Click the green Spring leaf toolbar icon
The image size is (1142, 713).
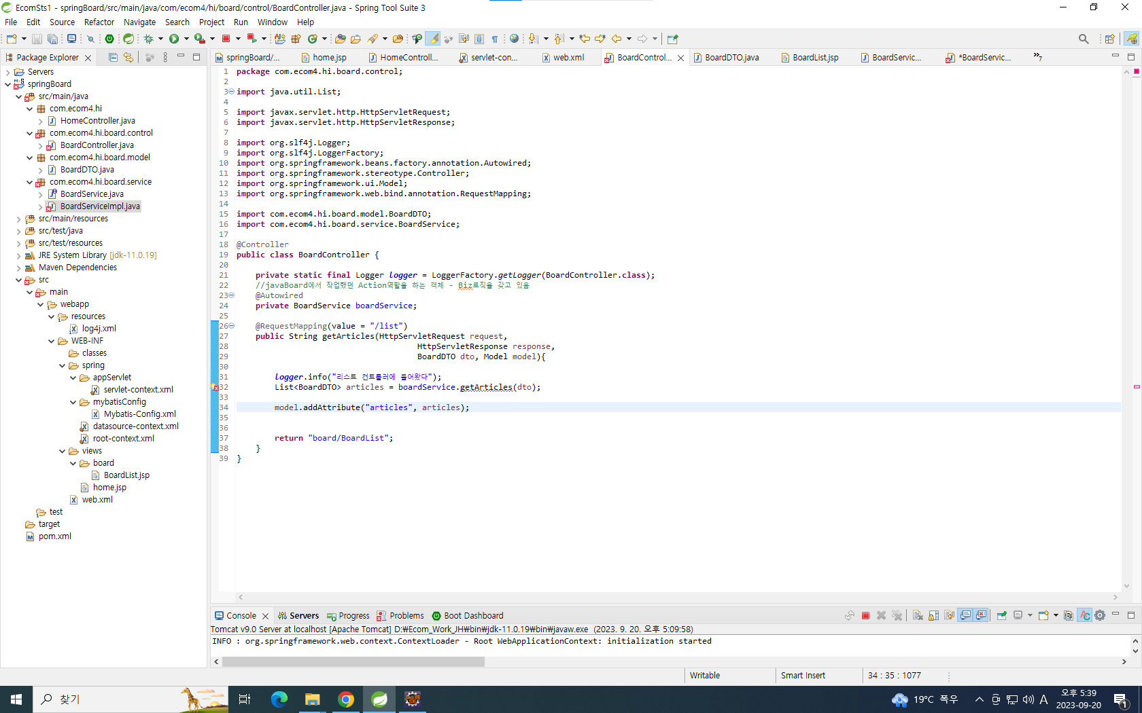tap(128, 39)
